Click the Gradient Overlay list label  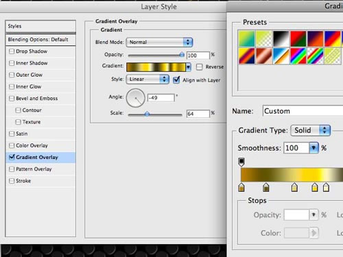click(x=37, y=158)
